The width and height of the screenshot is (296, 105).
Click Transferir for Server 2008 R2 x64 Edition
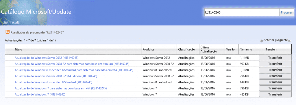click(275, 76)
